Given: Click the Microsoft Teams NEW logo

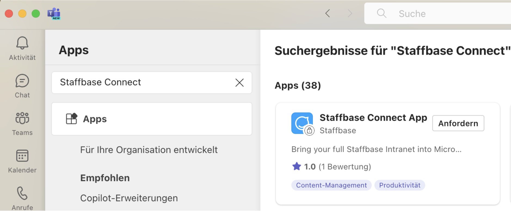Looking at the screenshot, I should [54, 14].
